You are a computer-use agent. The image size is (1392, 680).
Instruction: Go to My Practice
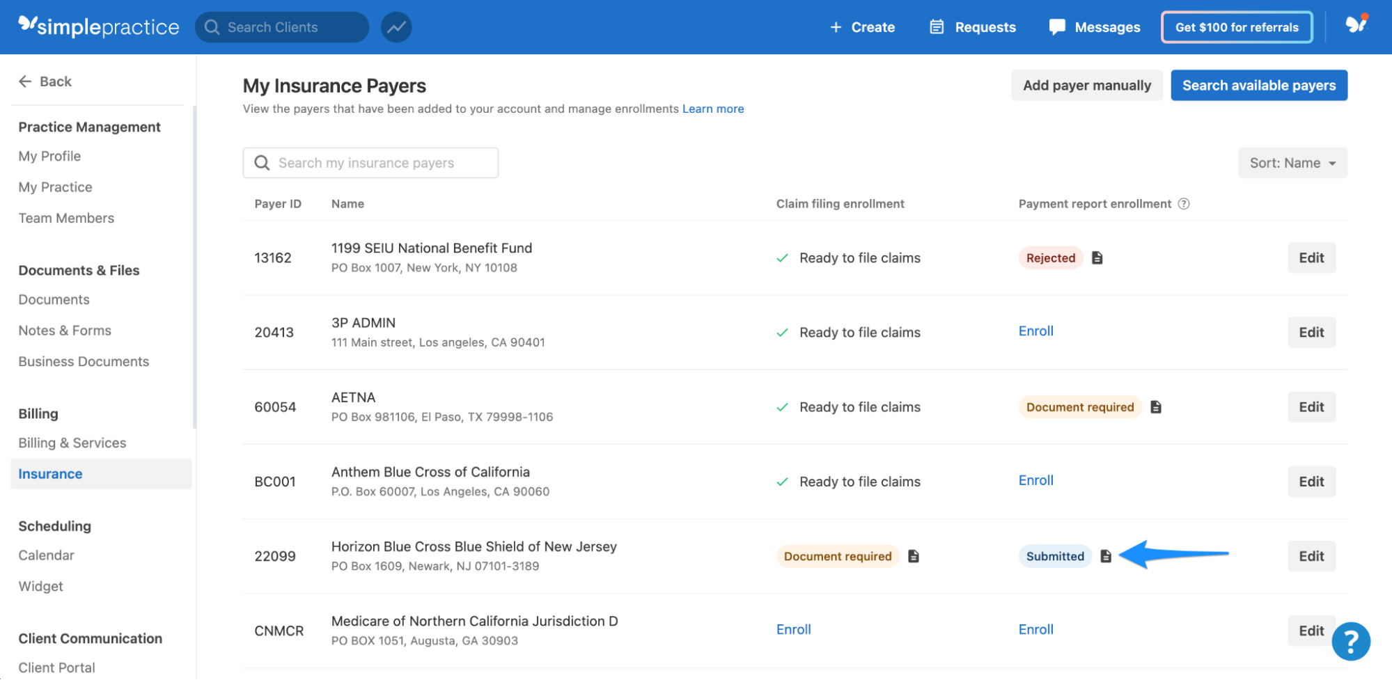click(55, 187)
